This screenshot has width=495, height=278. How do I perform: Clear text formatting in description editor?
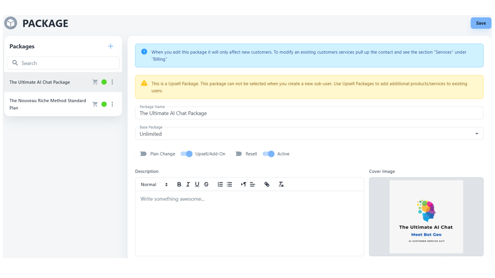[281, 184]
